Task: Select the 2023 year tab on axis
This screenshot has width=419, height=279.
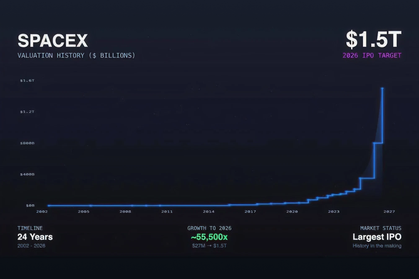Action: [x=333, y=211]
